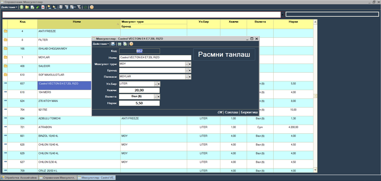Switch to Обработка Асосий ойна taskbar tab
Screen dimensions: 381x181
click(19, 178)
